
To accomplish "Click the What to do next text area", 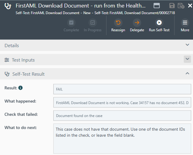I will [x=122, y=138].
